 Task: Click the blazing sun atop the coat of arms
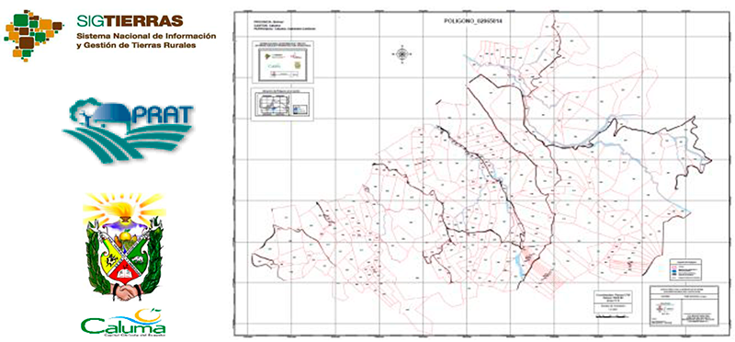coord(124,207)
